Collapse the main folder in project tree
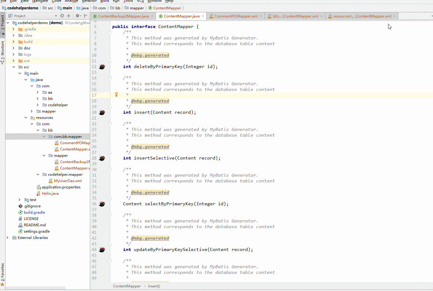The image size is (433, 291). [x=20, y=73]
